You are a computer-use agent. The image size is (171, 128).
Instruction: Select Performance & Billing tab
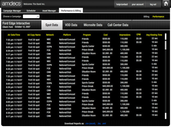point(71,11)
